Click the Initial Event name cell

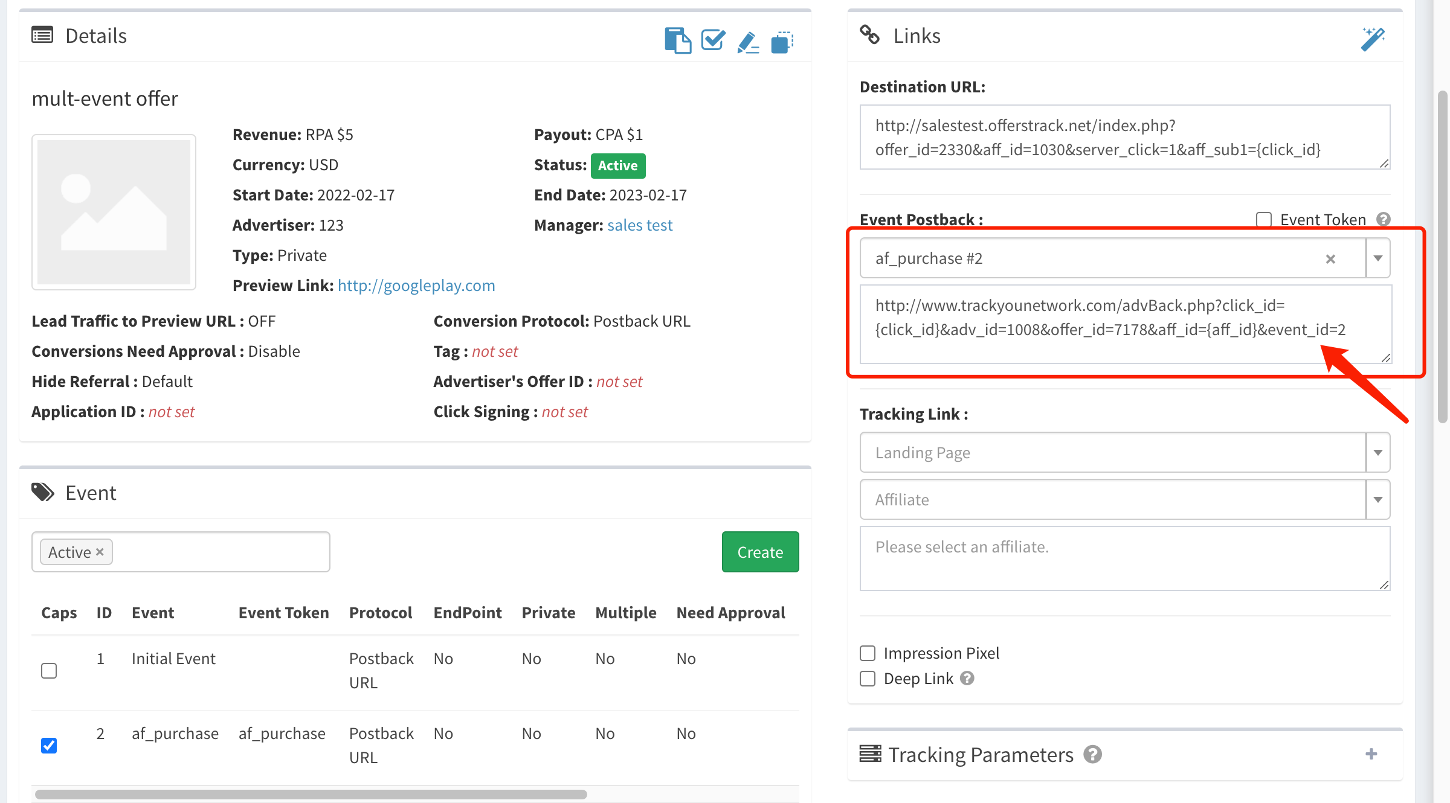[173, 659]
